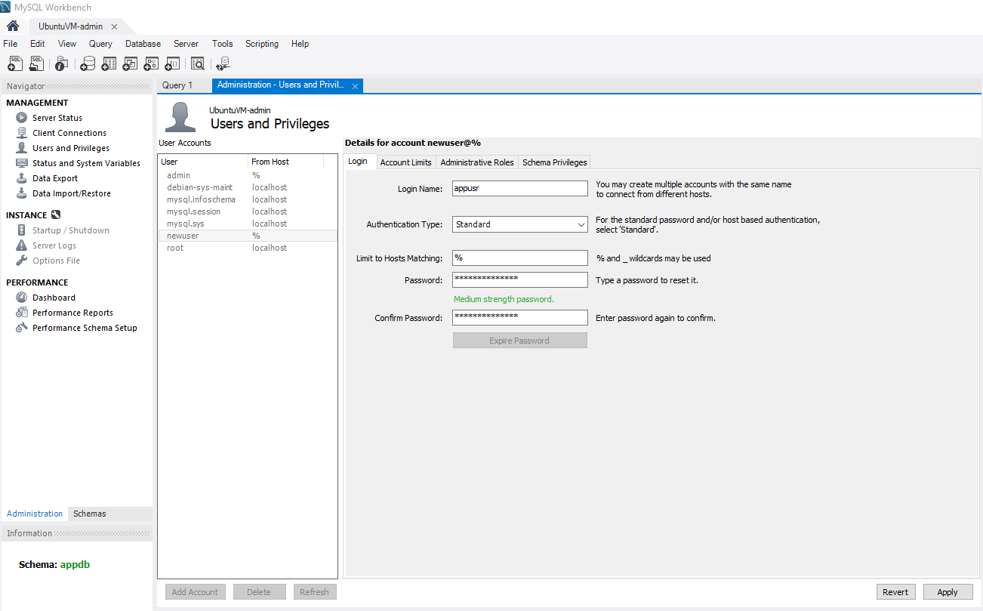983x611 pixels.
Task: Select the Login tab
Action: tap(358, 162)
